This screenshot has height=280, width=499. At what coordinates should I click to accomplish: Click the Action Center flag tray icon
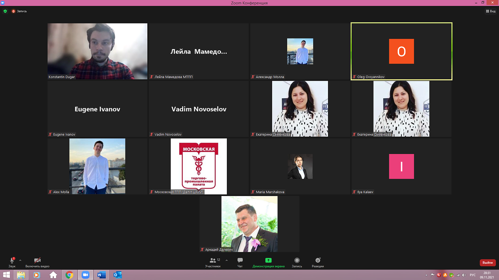coord(432,275)
